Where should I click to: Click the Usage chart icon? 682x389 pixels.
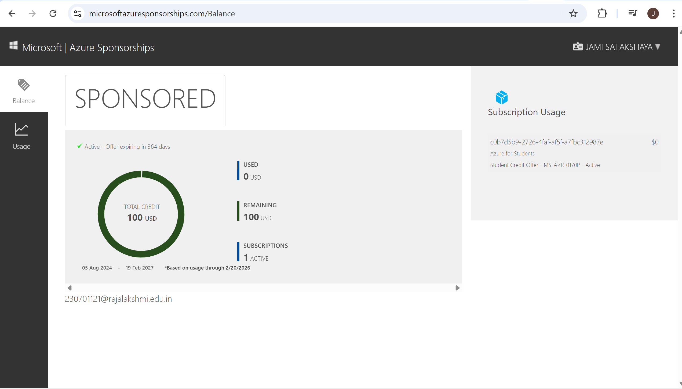point(21,129)
